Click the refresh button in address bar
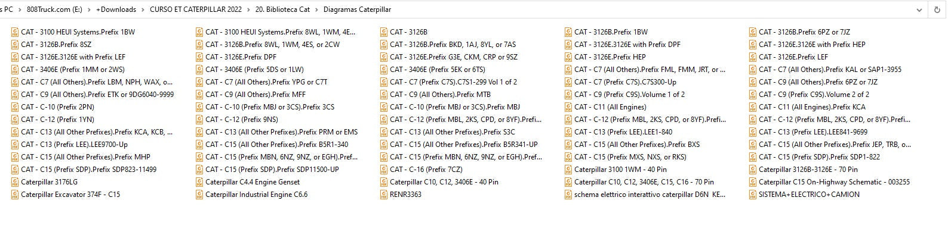Screen dimensions: 948x238 click(937, 10)
